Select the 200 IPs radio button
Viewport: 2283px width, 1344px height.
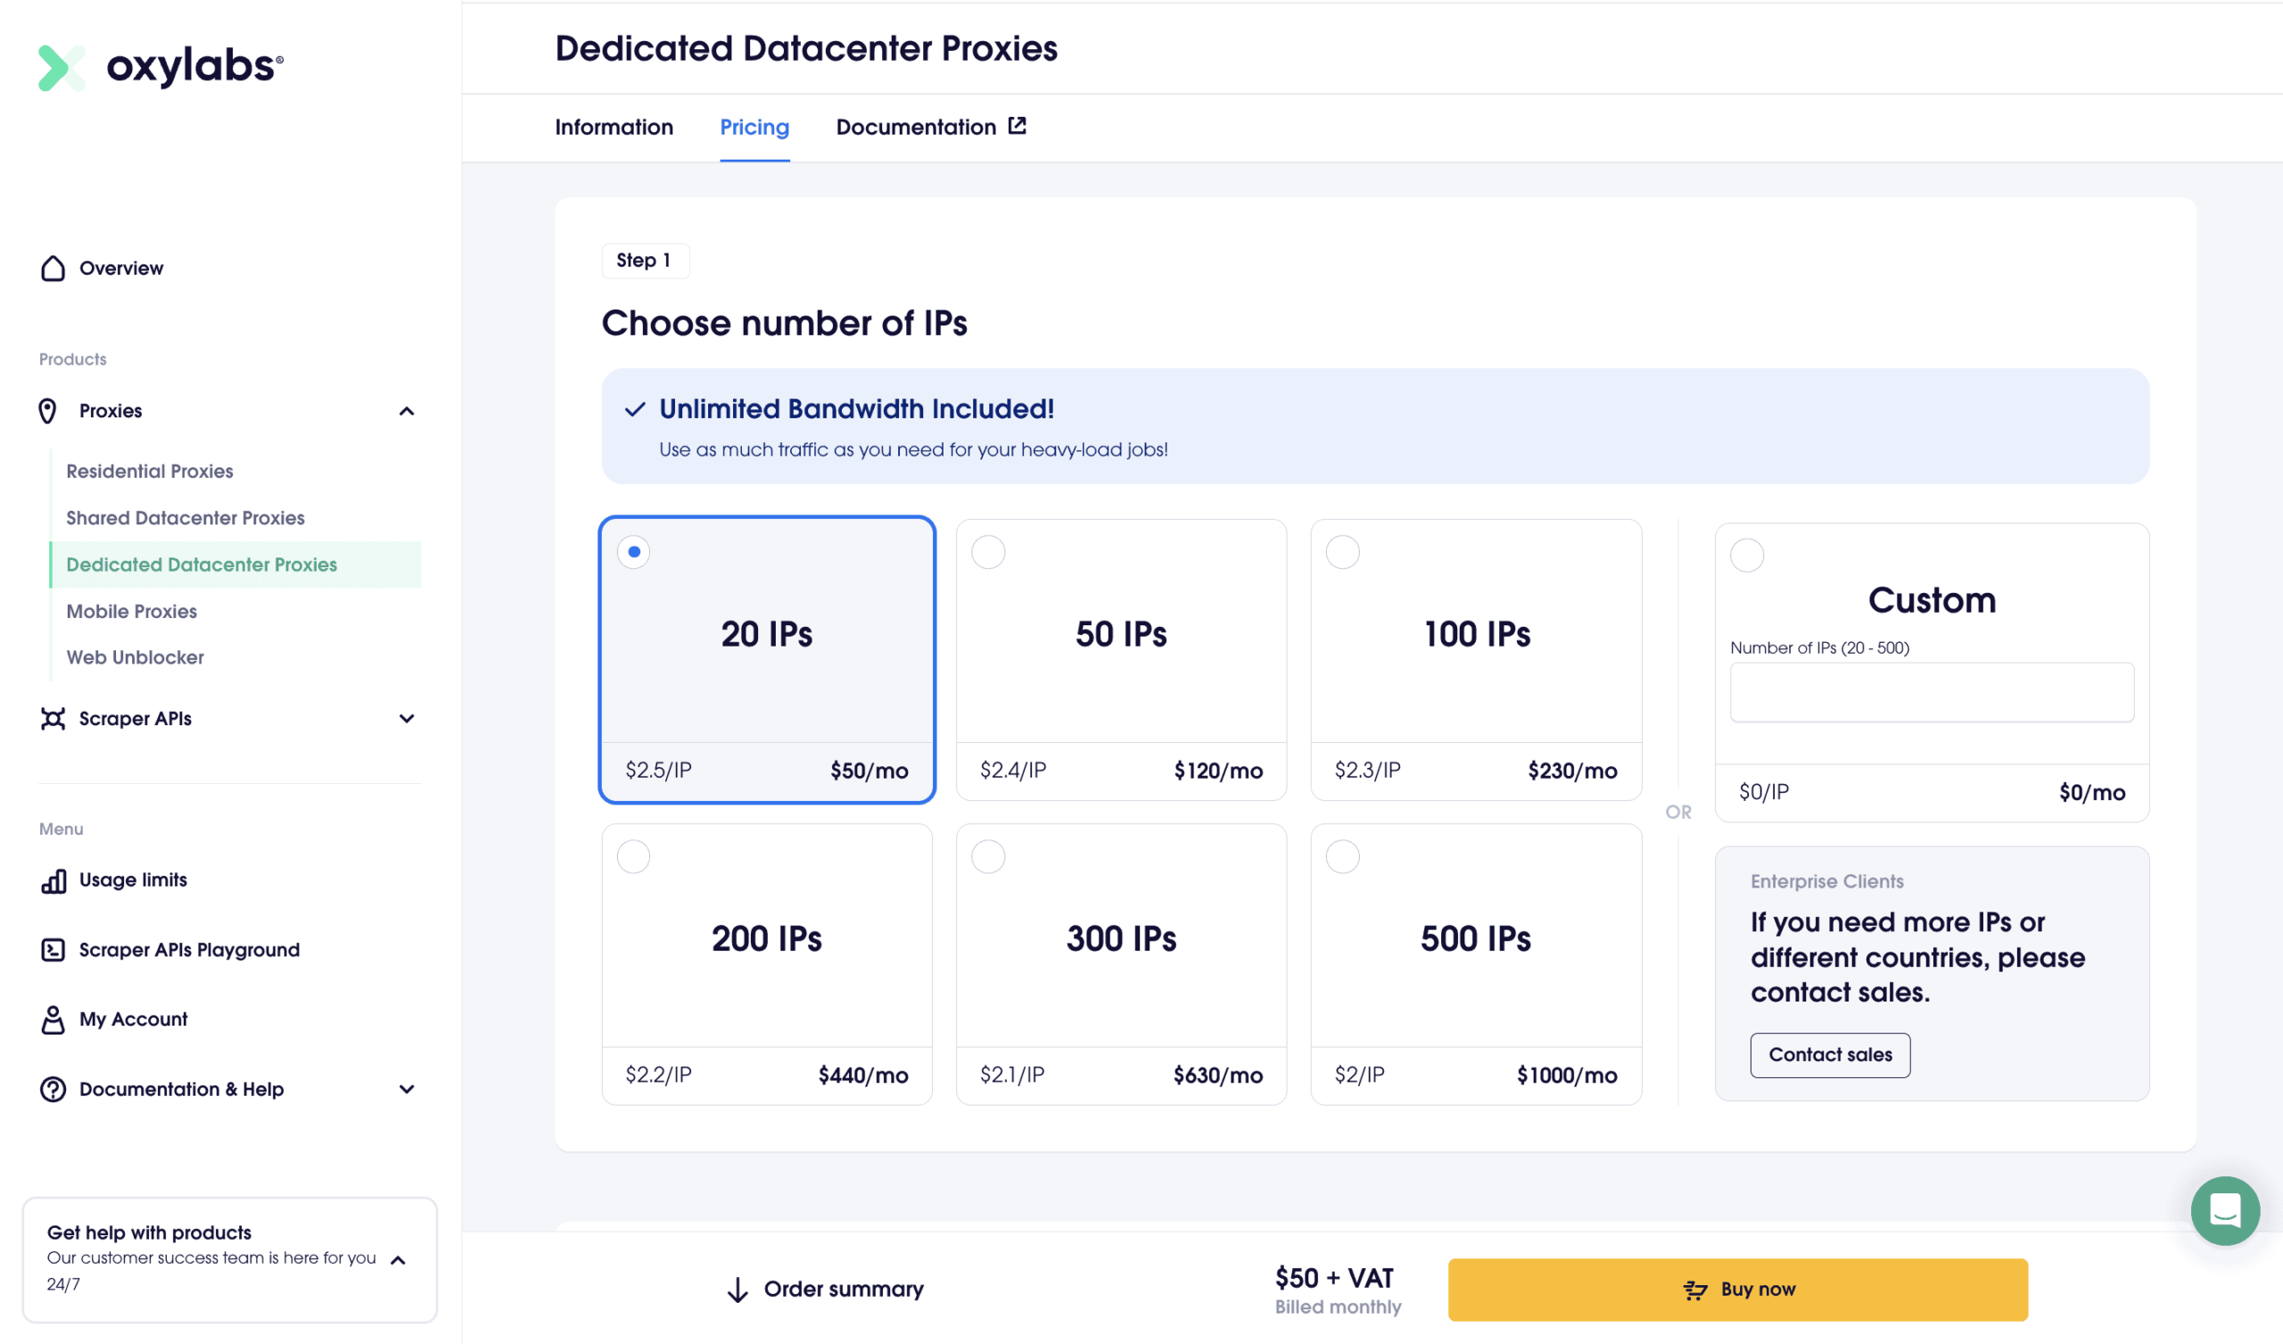[x=633, y=856]
